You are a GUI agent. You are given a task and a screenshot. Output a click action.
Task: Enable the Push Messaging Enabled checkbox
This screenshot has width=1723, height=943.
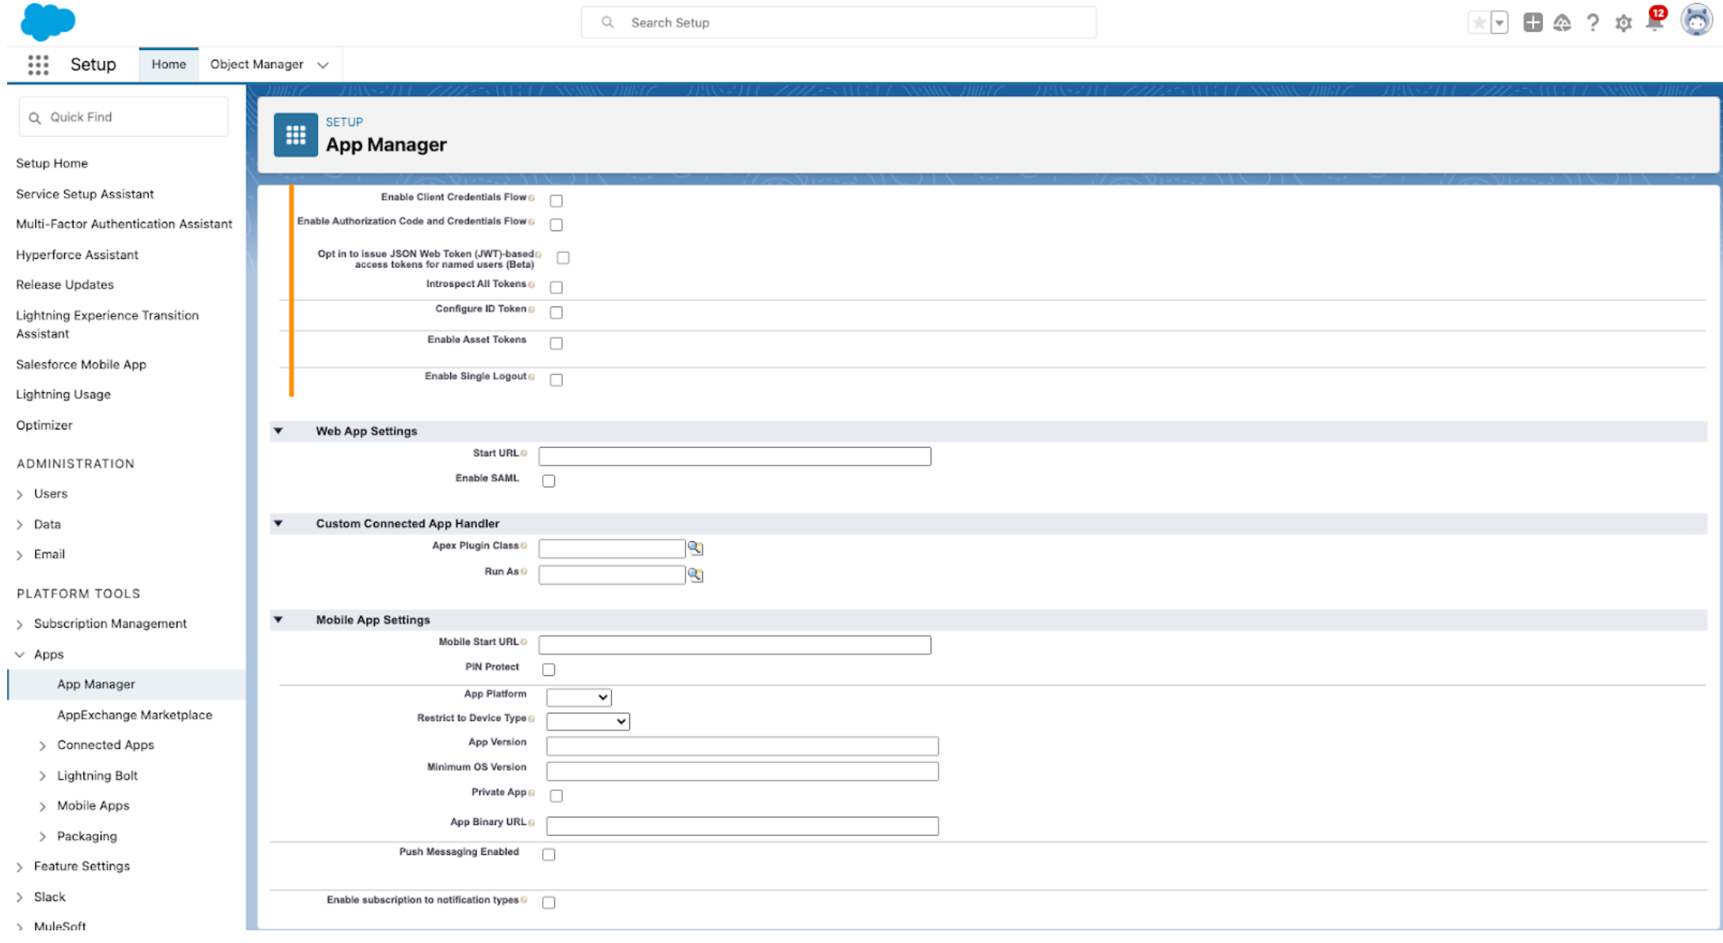coord(548,853)
